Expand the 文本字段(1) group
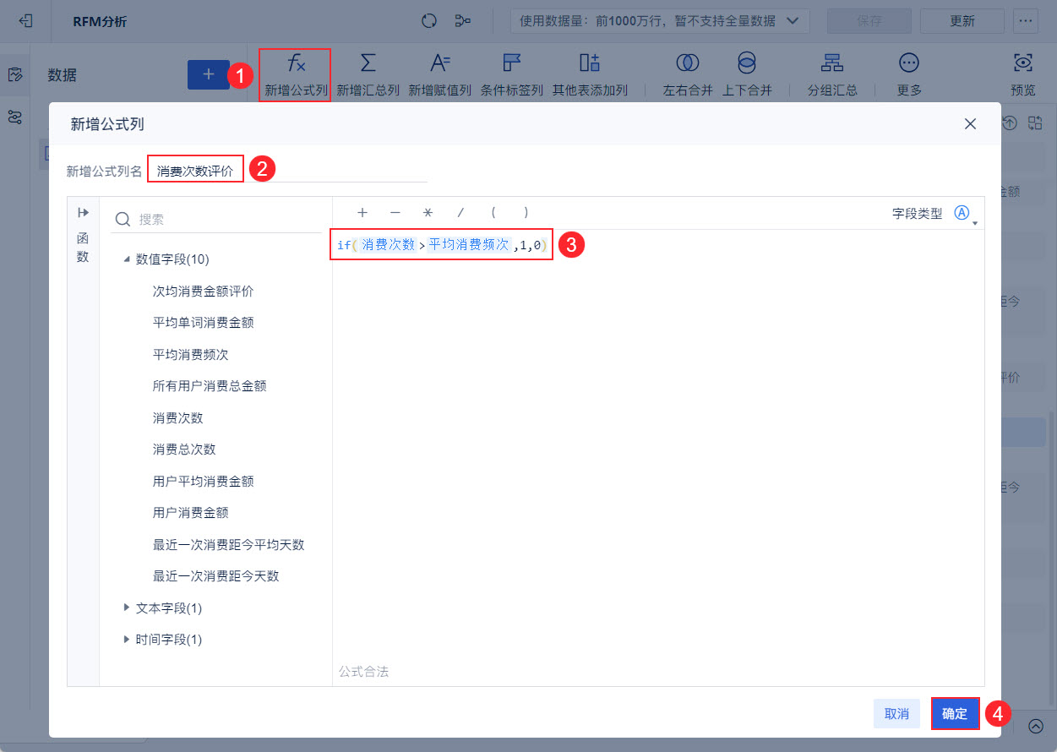The image size is (1057, 752). coord(128,608)
